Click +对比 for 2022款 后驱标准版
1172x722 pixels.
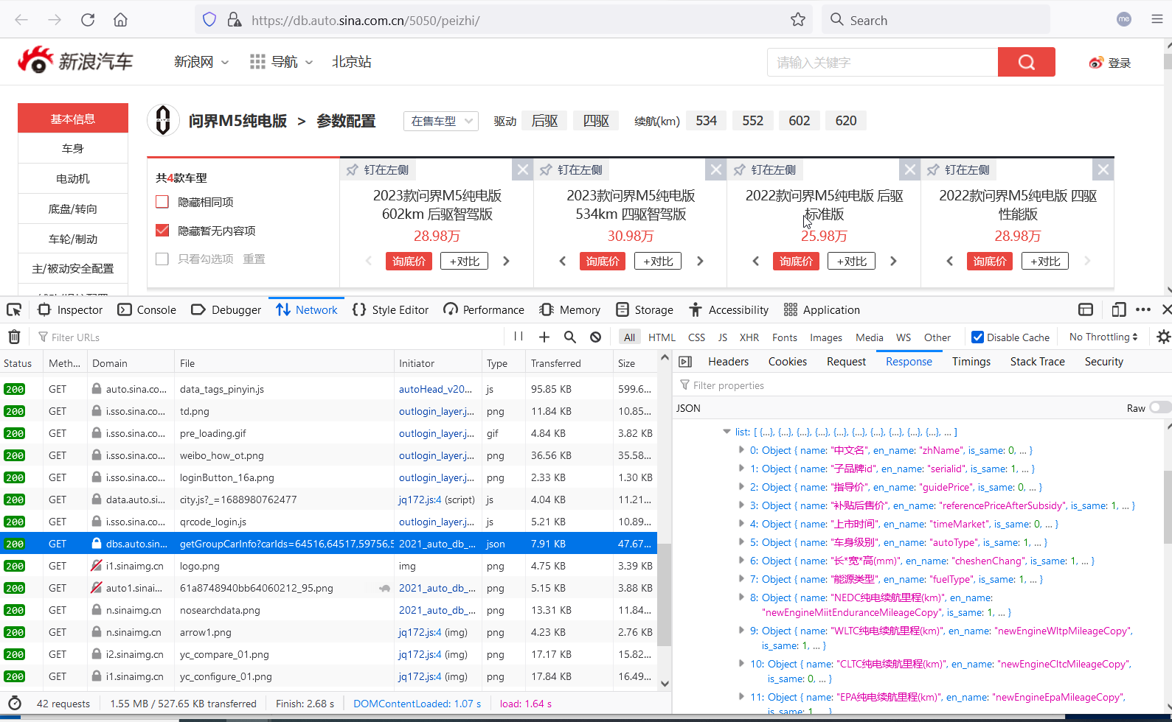pos(851,261)
